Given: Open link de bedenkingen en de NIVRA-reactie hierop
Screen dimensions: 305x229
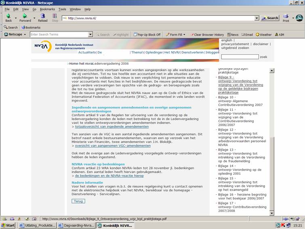Looking at the screenshot, I should coord(109,176).
